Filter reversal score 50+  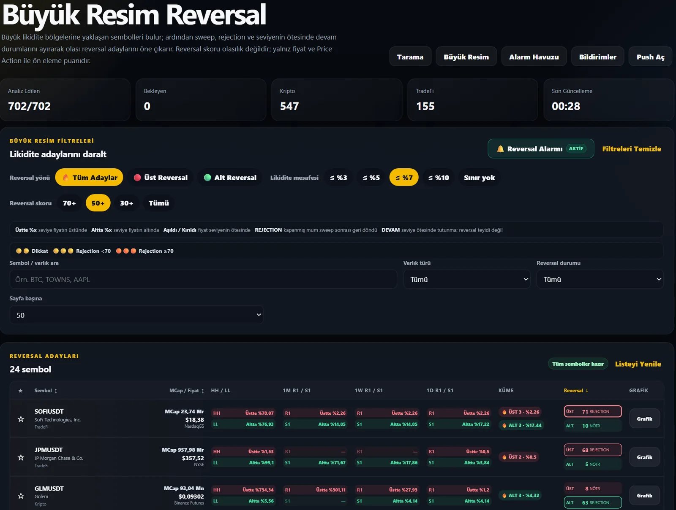tap(98, 203)
